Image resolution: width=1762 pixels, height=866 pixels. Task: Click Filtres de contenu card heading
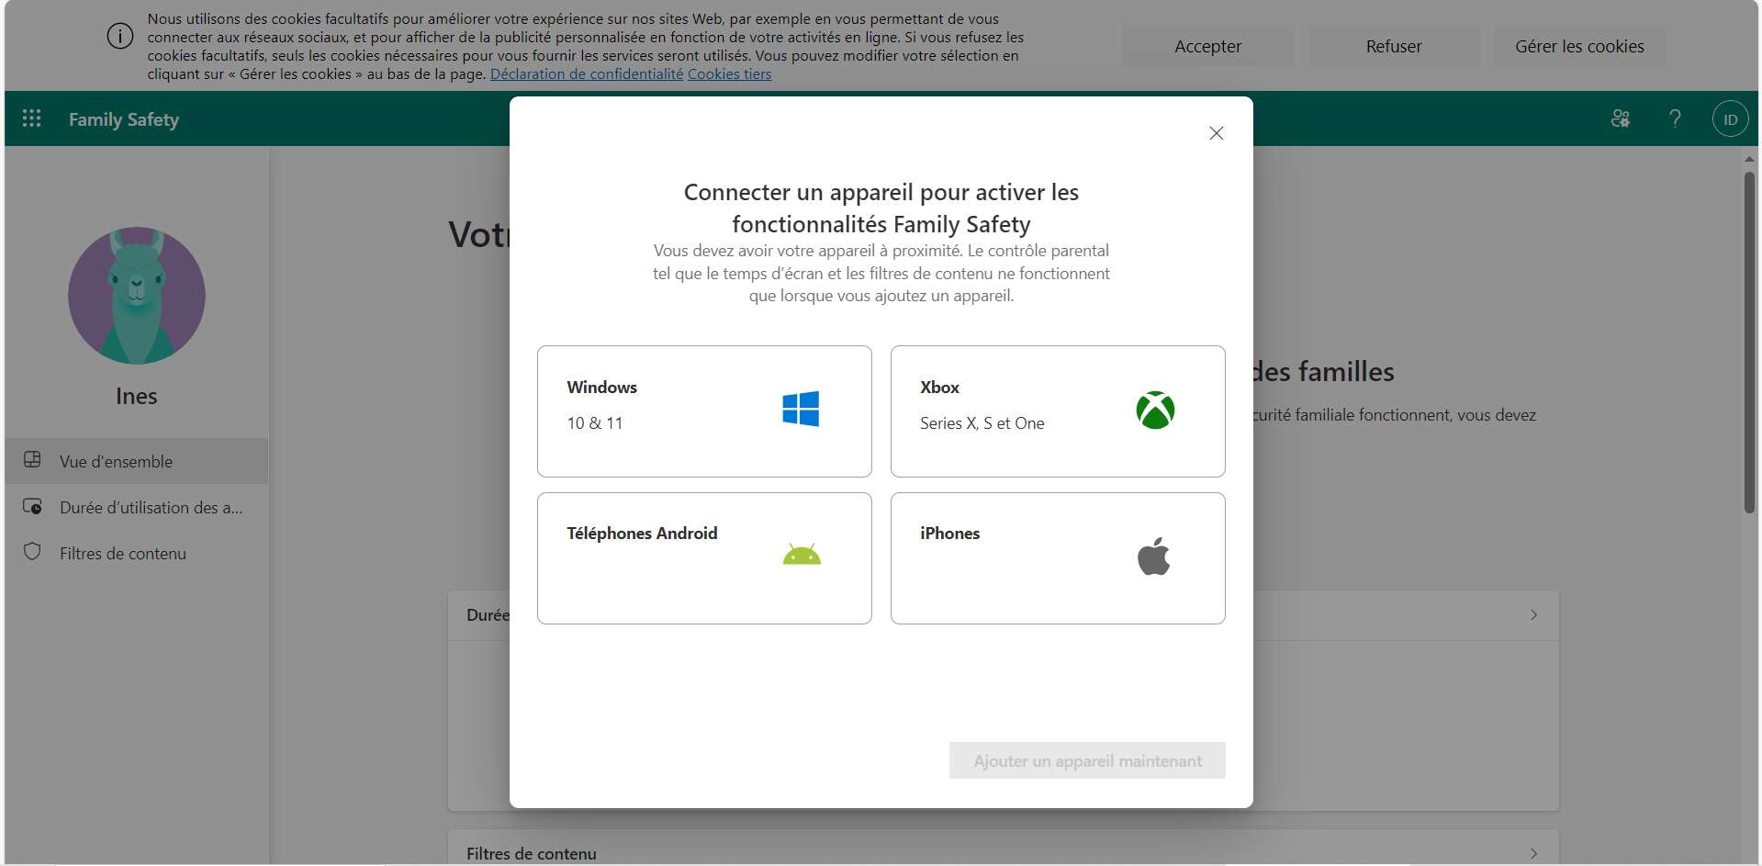(x=532, y=854)
